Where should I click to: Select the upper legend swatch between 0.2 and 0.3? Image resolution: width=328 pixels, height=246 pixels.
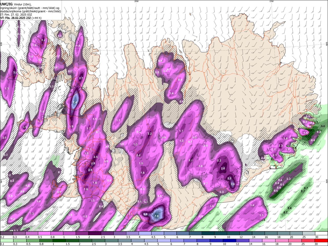(6, 233)
